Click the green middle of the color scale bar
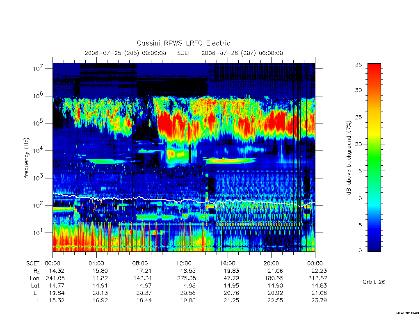 [374, 158]
